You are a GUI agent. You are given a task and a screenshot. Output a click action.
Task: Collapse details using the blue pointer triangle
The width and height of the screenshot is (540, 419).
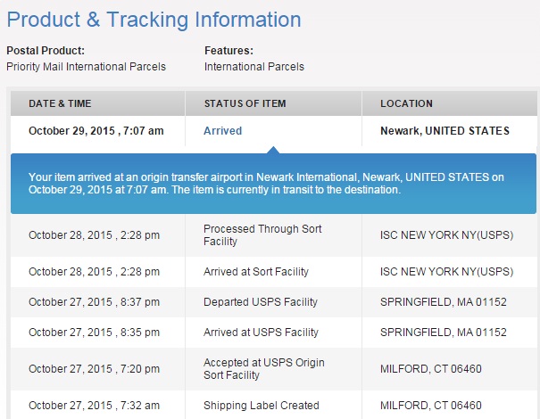coord(272,150)
